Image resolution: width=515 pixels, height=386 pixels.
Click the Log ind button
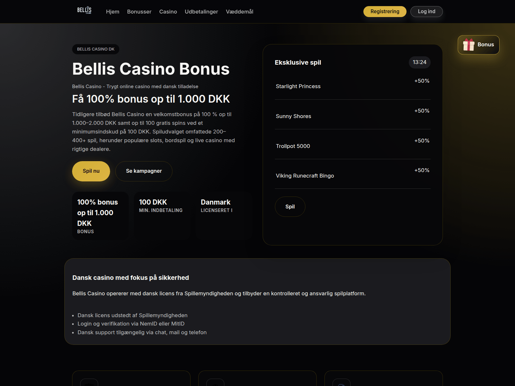[x=426, y=12]
